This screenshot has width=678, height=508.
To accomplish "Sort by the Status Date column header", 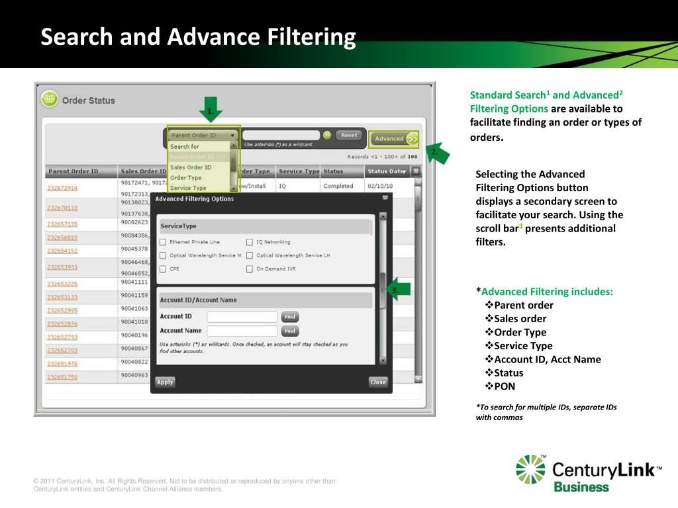I will (x=387, y=171).
